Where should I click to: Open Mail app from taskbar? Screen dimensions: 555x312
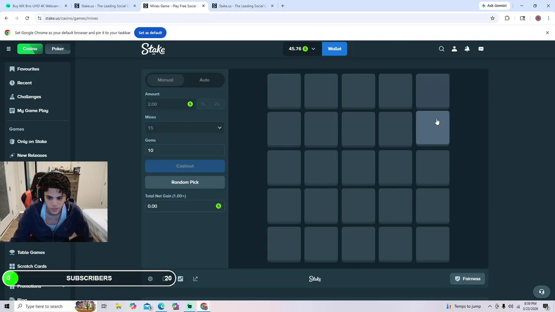(x=147, y=306)
